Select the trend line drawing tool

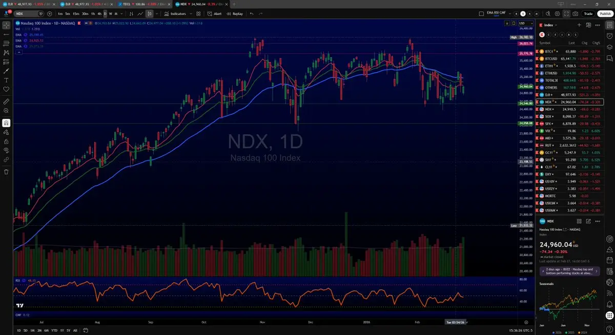[x=6, y=34]
